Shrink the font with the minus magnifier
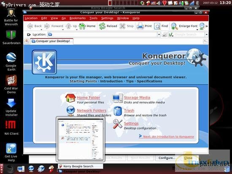This screenshot has height=174, width=232. pyautogui.click(x=202, y=26)
